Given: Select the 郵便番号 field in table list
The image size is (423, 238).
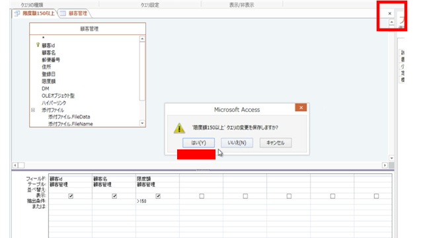Looking at the screenshot, I should click(51, 59).
